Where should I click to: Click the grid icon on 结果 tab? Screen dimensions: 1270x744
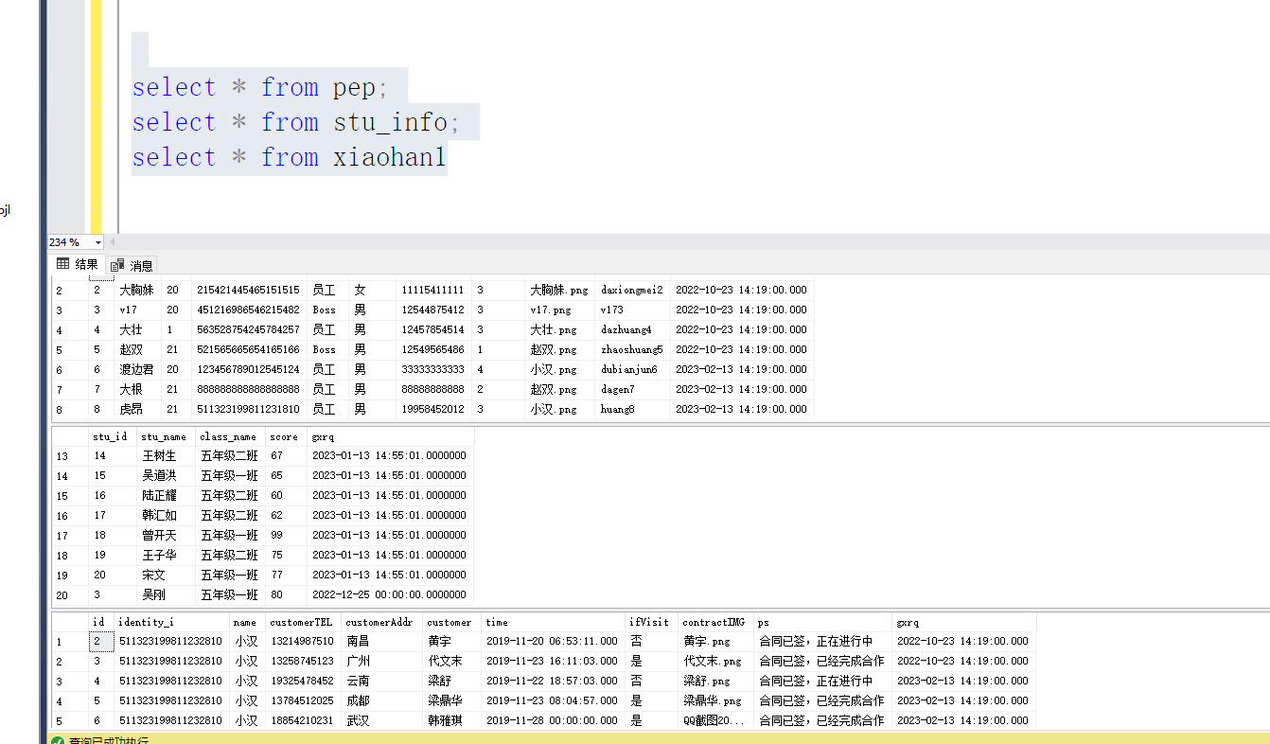(x=63, y=264)
